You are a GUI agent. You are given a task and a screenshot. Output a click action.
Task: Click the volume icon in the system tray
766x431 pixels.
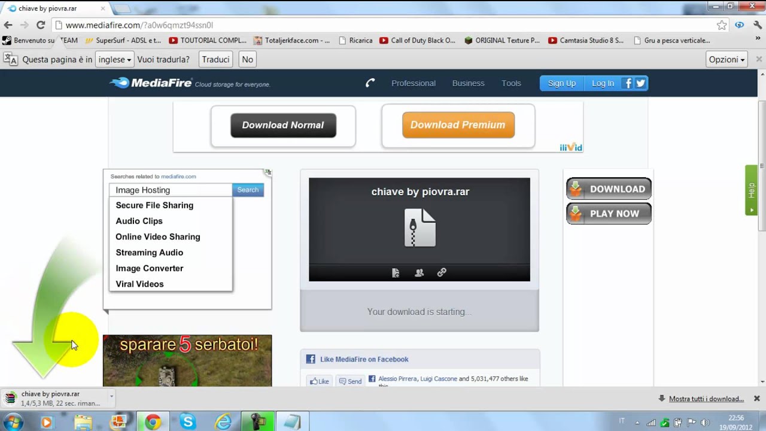pyautogui.click(x=704, y=422)
